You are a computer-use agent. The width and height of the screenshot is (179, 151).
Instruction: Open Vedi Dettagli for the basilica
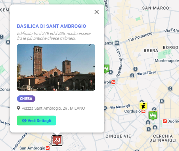(36, 121)
